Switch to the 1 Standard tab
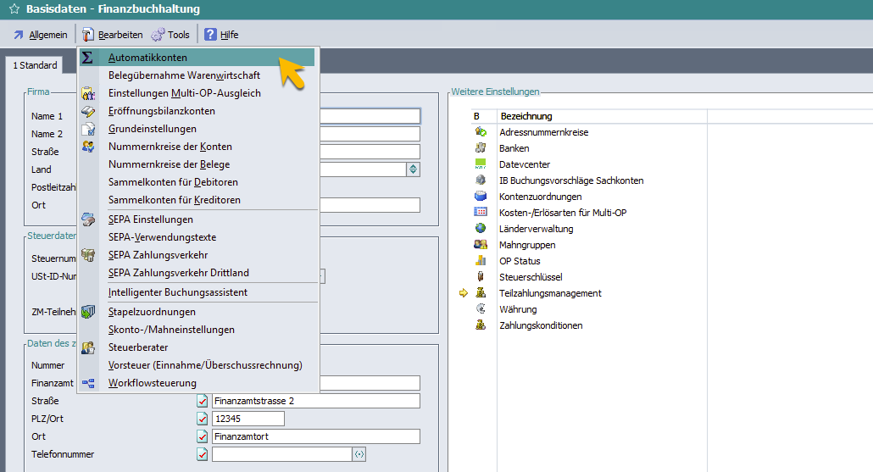873x472 pixels. pos(35,65)
